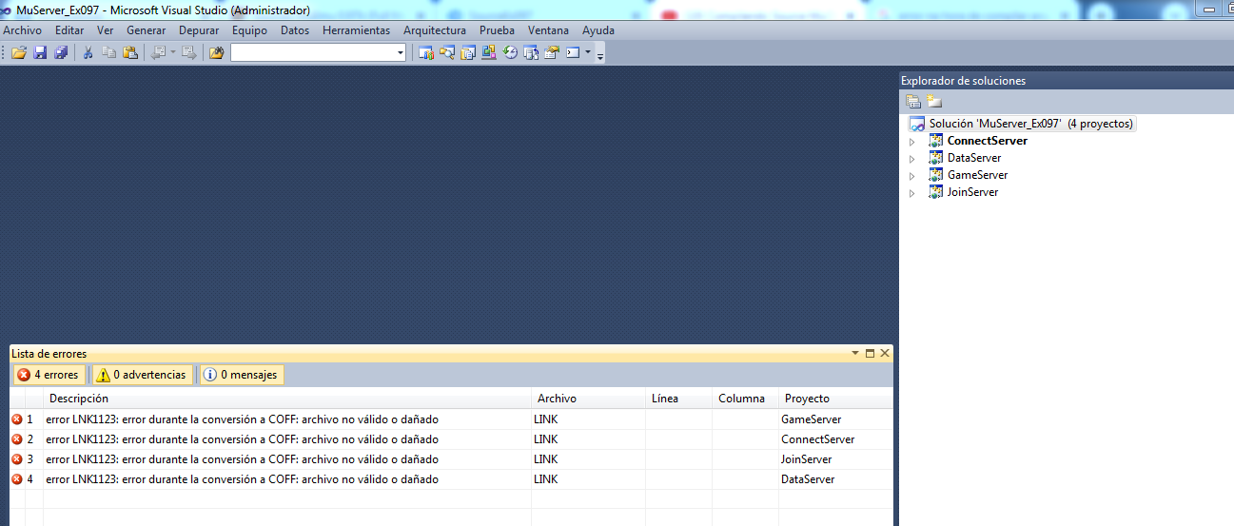Toggle the '0 mensajes' filter button

(x=242, y=375)
